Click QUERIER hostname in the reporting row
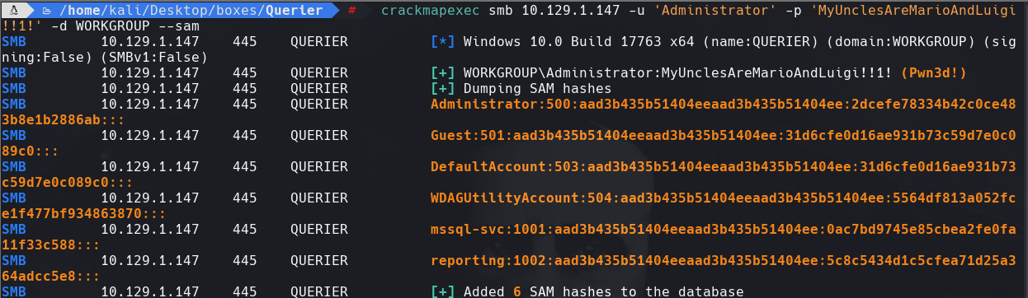Viewport: 1028px width, 298px height. click(318, 260)
